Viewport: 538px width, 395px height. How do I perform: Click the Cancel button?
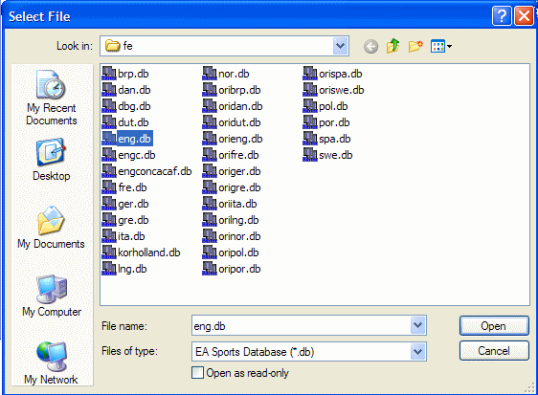click(x=494, y=350)
